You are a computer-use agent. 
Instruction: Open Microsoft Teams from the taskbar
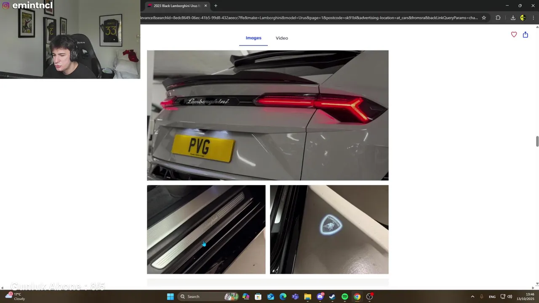point(295,297)
